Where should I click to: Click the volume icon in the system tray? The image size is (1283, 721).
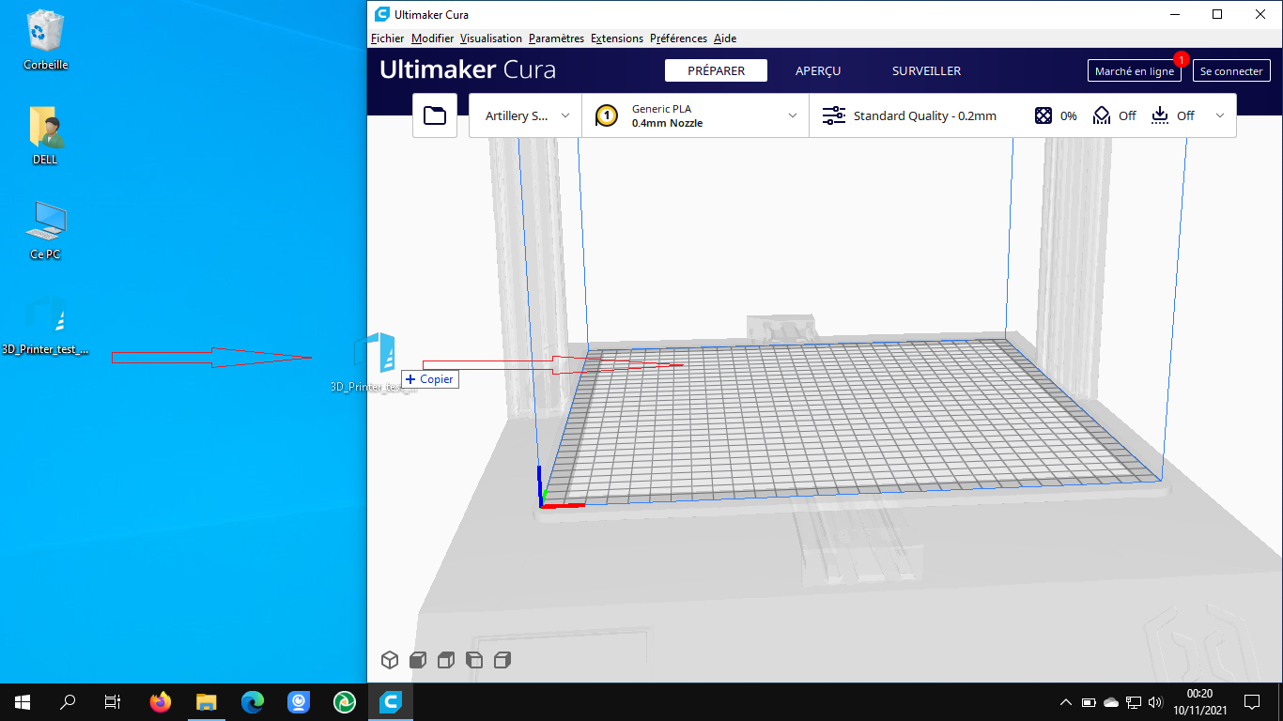[x=1155, y=702]
